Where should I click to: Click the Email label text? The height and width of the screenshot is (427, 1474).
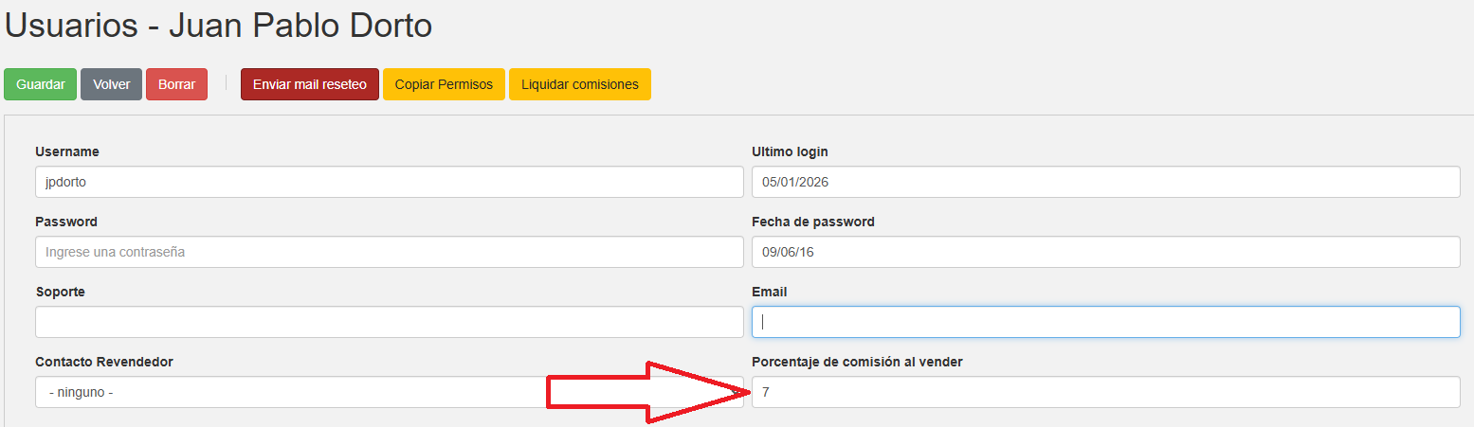[x=769, y=292]
